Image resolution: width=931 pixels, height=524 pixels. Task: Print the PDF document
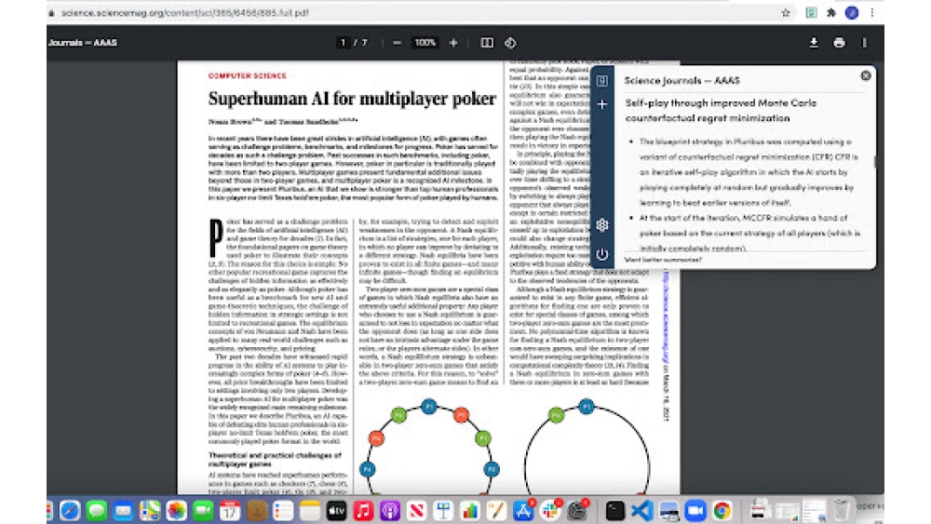pyautogui.click(x=839, y=43)
